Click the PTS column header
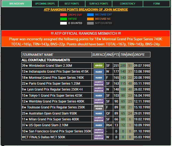This screenshot has width=172, height=146. (x=116, y=55)
